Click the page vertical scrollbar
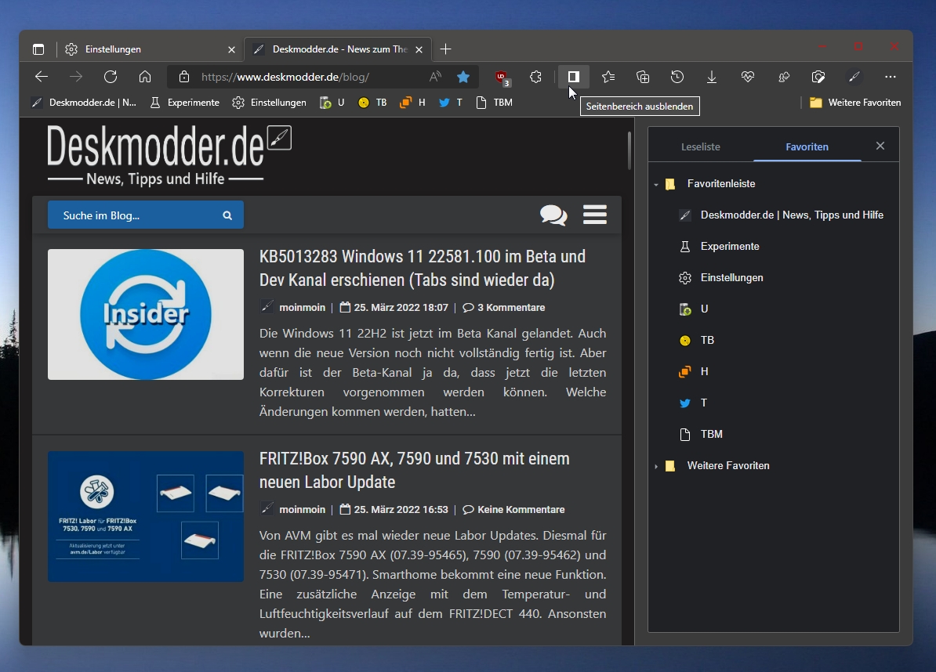Viewport: 936px width, 672px height. click(x=629, y=150)
